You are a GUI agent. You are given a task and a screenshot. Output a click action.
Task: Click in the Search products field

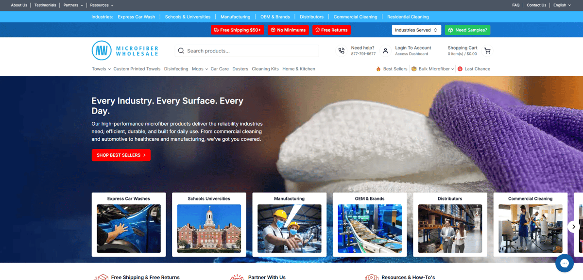(247, 50)
